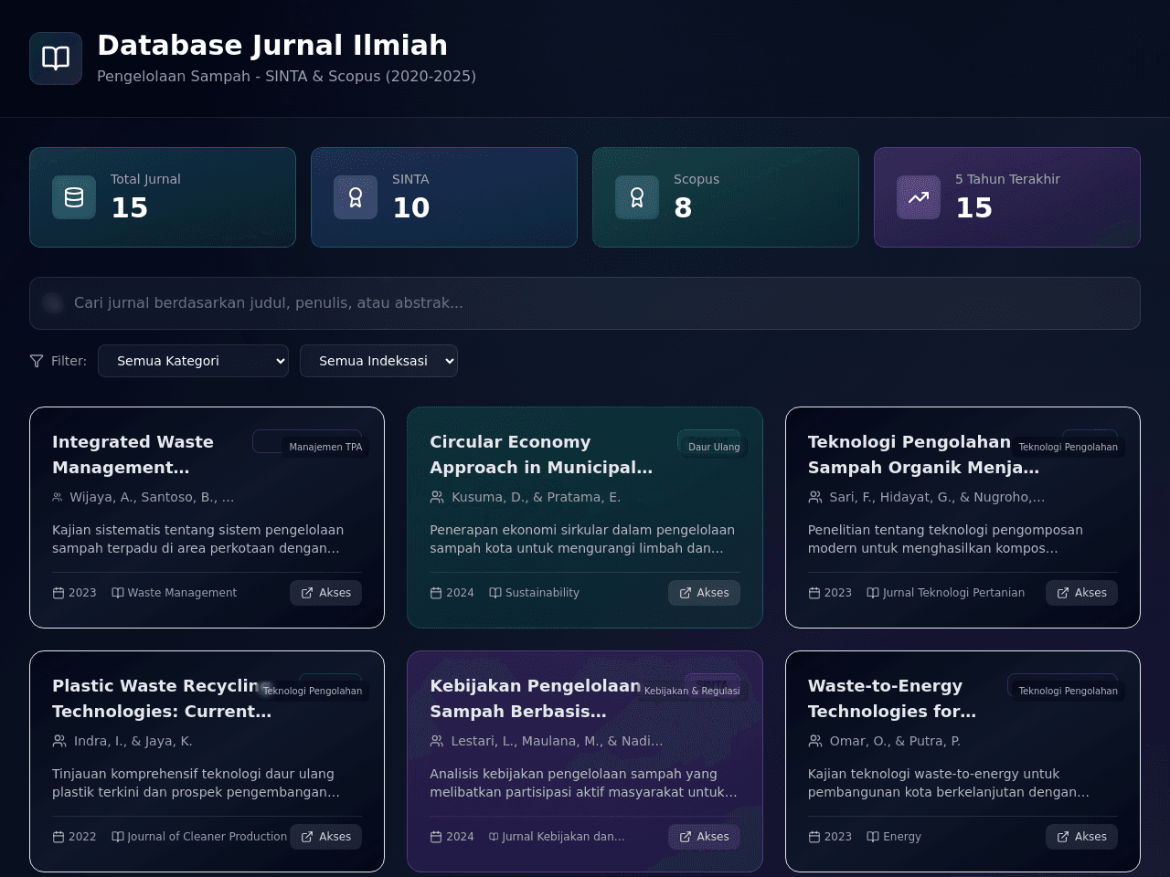
Task: Click the Cari jurnal search field
Action: click(585, 303)
